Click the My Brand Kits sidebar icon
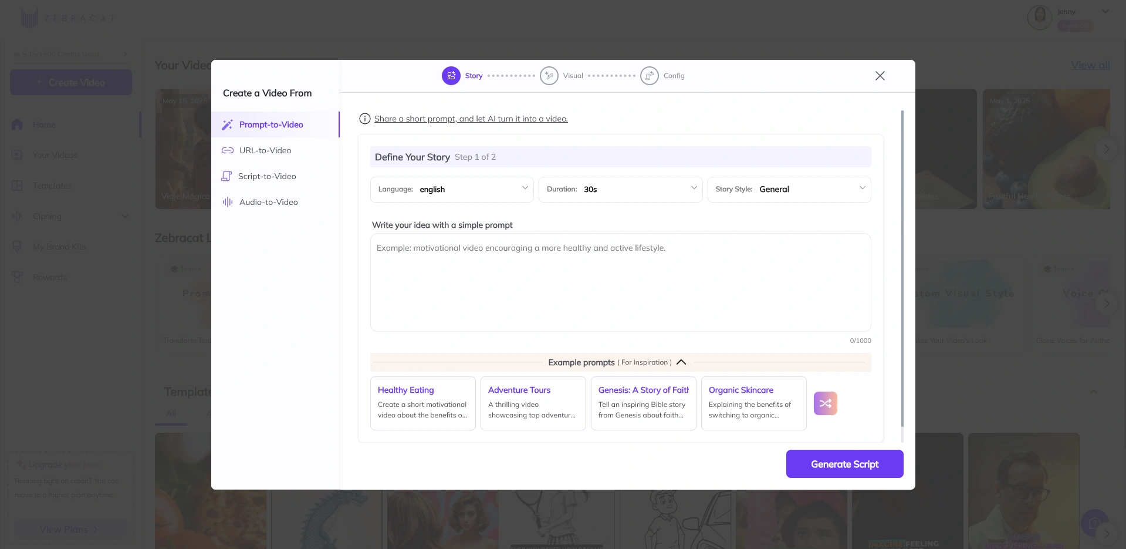The height and width of the screenshot is (549, 1126). click(x=17, y=247)
